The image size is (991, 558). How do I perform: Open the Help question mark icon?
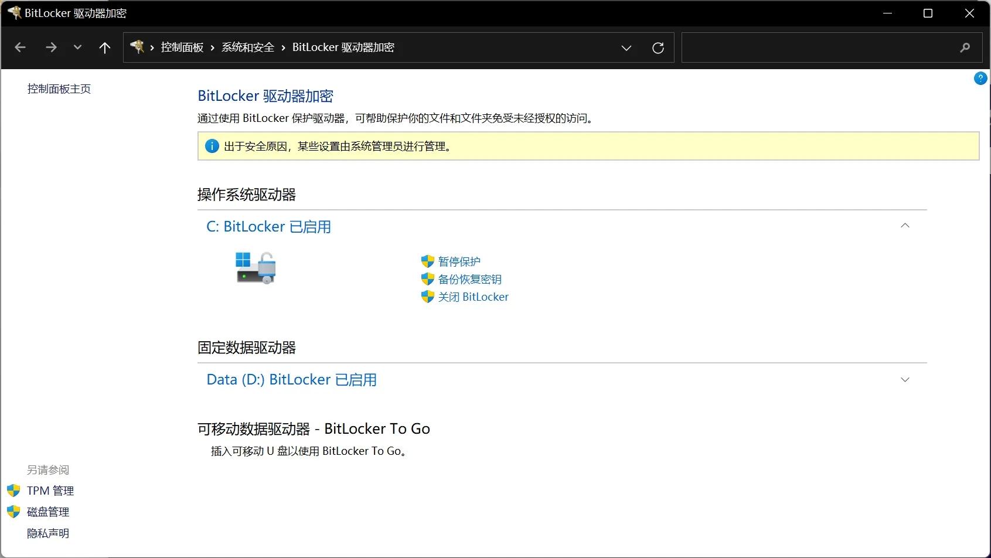(980, 78)
